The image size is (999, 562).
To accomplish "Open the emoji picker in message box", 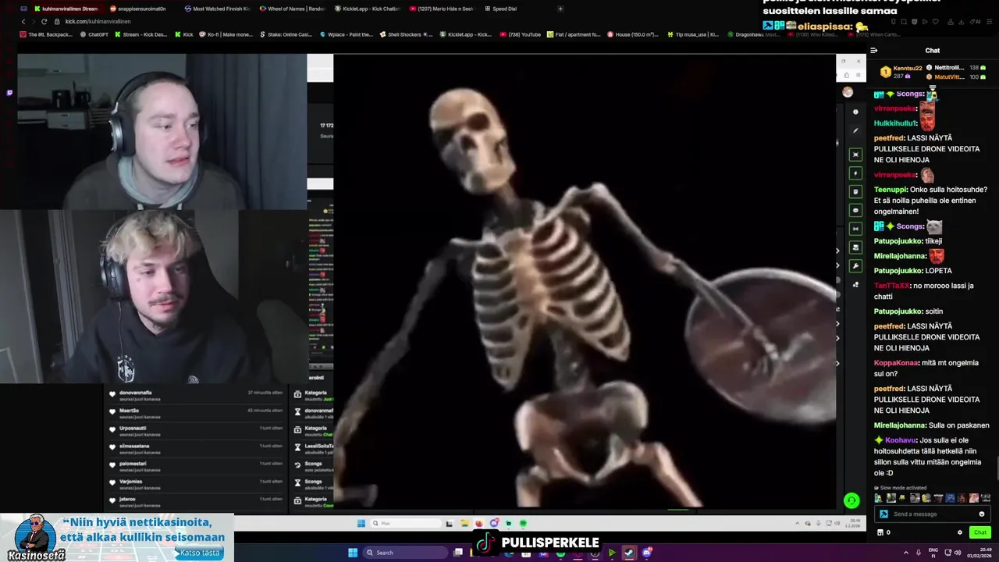I will [x=982, y=514].
